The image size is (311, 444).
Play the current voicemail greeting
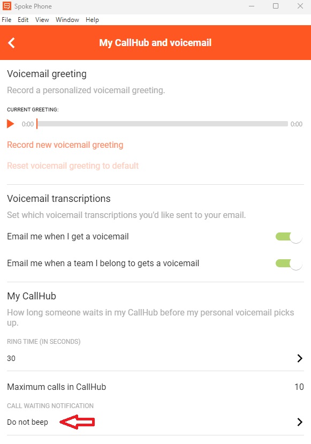tap(11, 124)
